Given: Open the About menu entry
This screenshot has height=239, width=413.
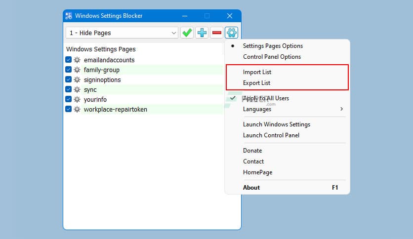Looking at the screenshot, I should [x=287, y=188].
